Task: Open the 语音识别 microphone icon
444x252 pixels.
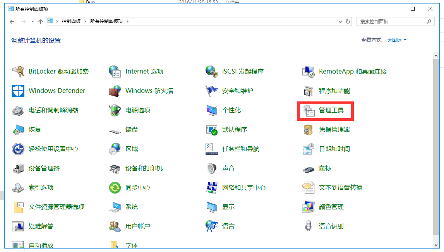Action: tap(309, 226)
